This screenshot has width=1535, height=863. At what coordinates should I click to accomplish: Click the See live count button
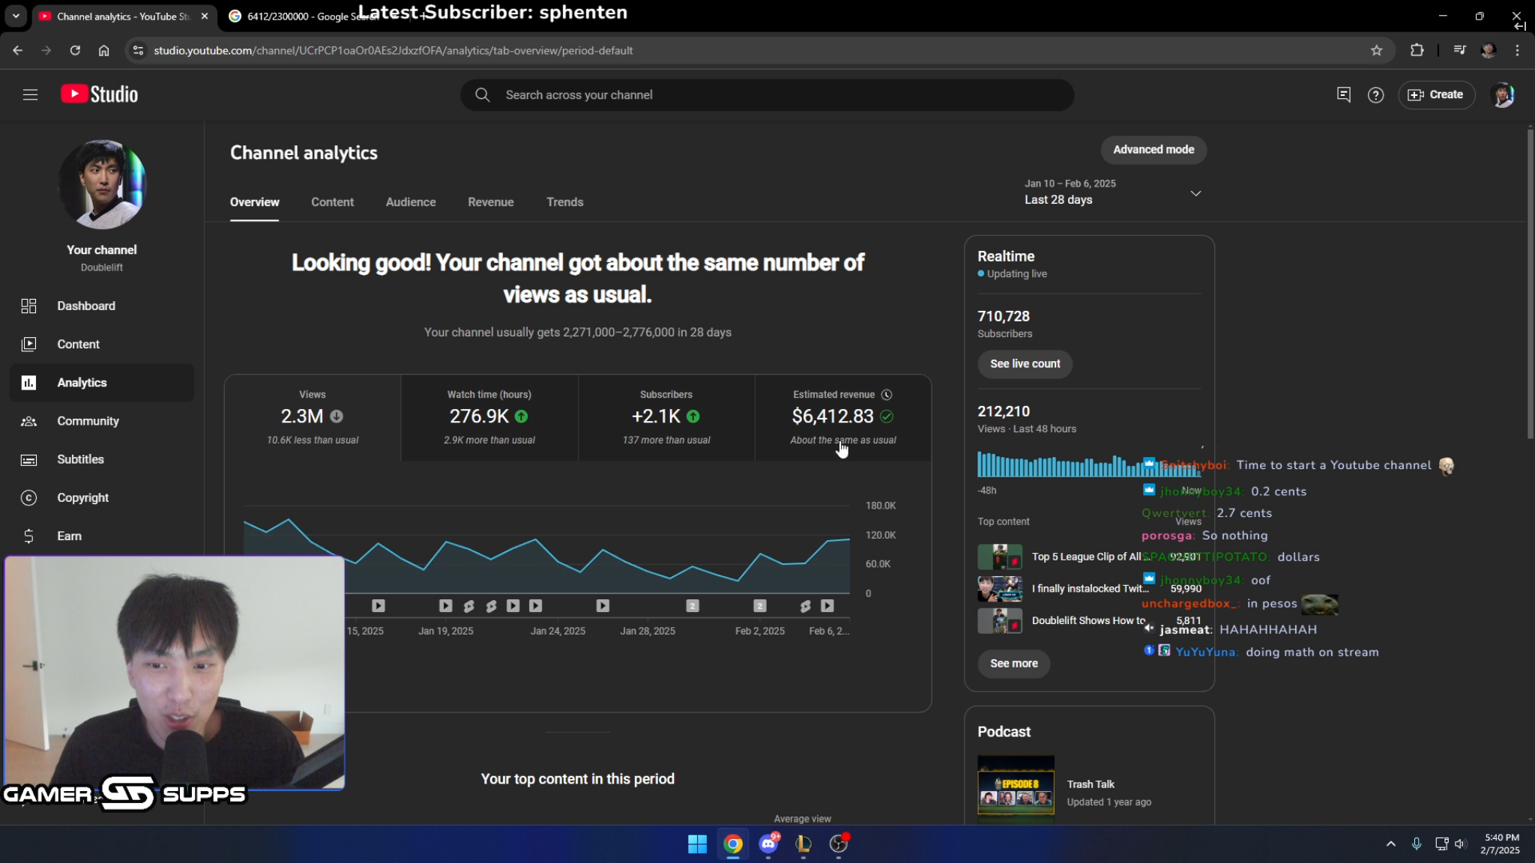pyautogui.click(x=1025, y=364)
